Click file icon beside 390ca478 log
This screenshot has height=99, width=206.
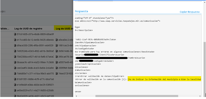pos(57,57)
